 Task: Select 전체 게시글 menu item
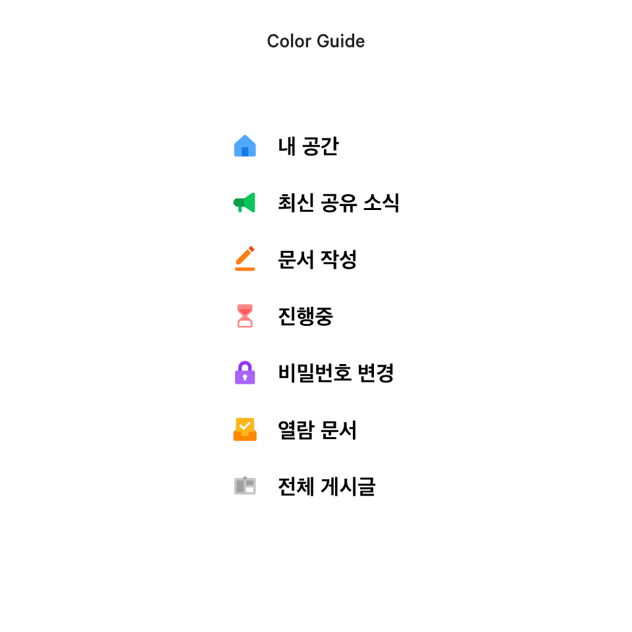tap(327, 487)
